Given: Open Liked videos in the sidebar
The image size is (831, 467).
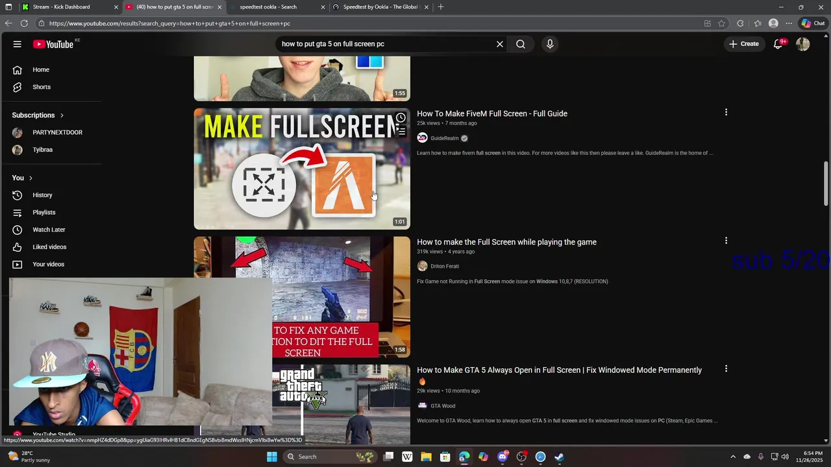Looking at the screenshot, I should coord(51,247).
